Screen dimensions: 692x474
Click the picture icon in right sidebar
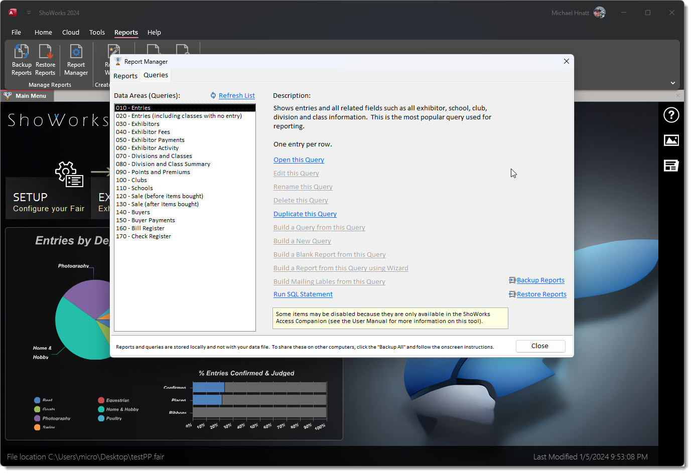pos(671,140)
